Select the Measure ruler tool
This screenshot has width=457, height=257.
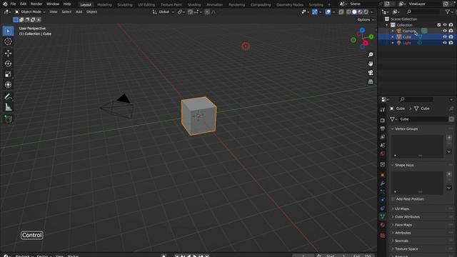[x=8, y=107]
